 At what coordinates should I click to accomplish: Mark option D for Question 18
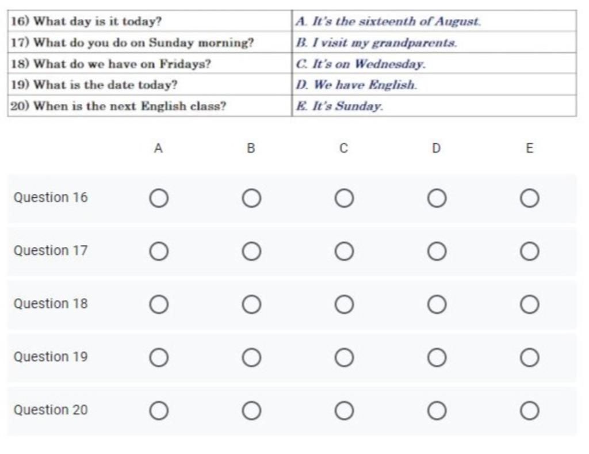coord(437,304)
